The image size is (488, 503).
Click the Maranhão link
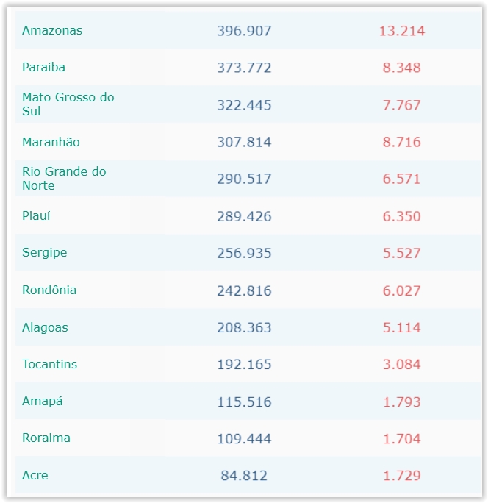tap(51, 142)
